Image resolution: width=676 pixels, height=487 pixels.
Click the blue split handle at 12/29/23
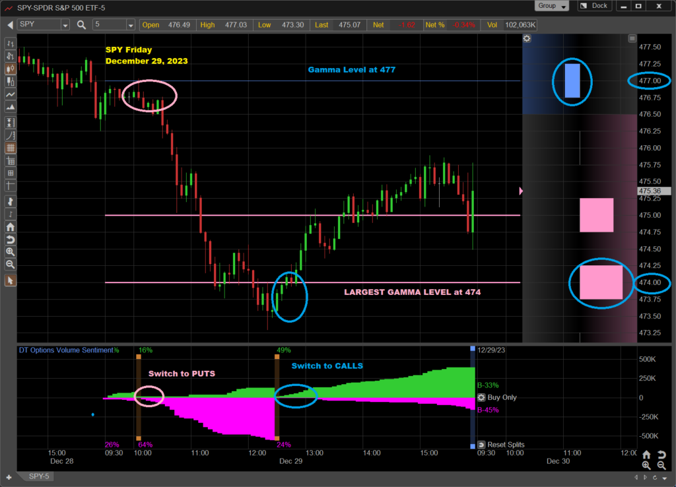tap(472, 348)
